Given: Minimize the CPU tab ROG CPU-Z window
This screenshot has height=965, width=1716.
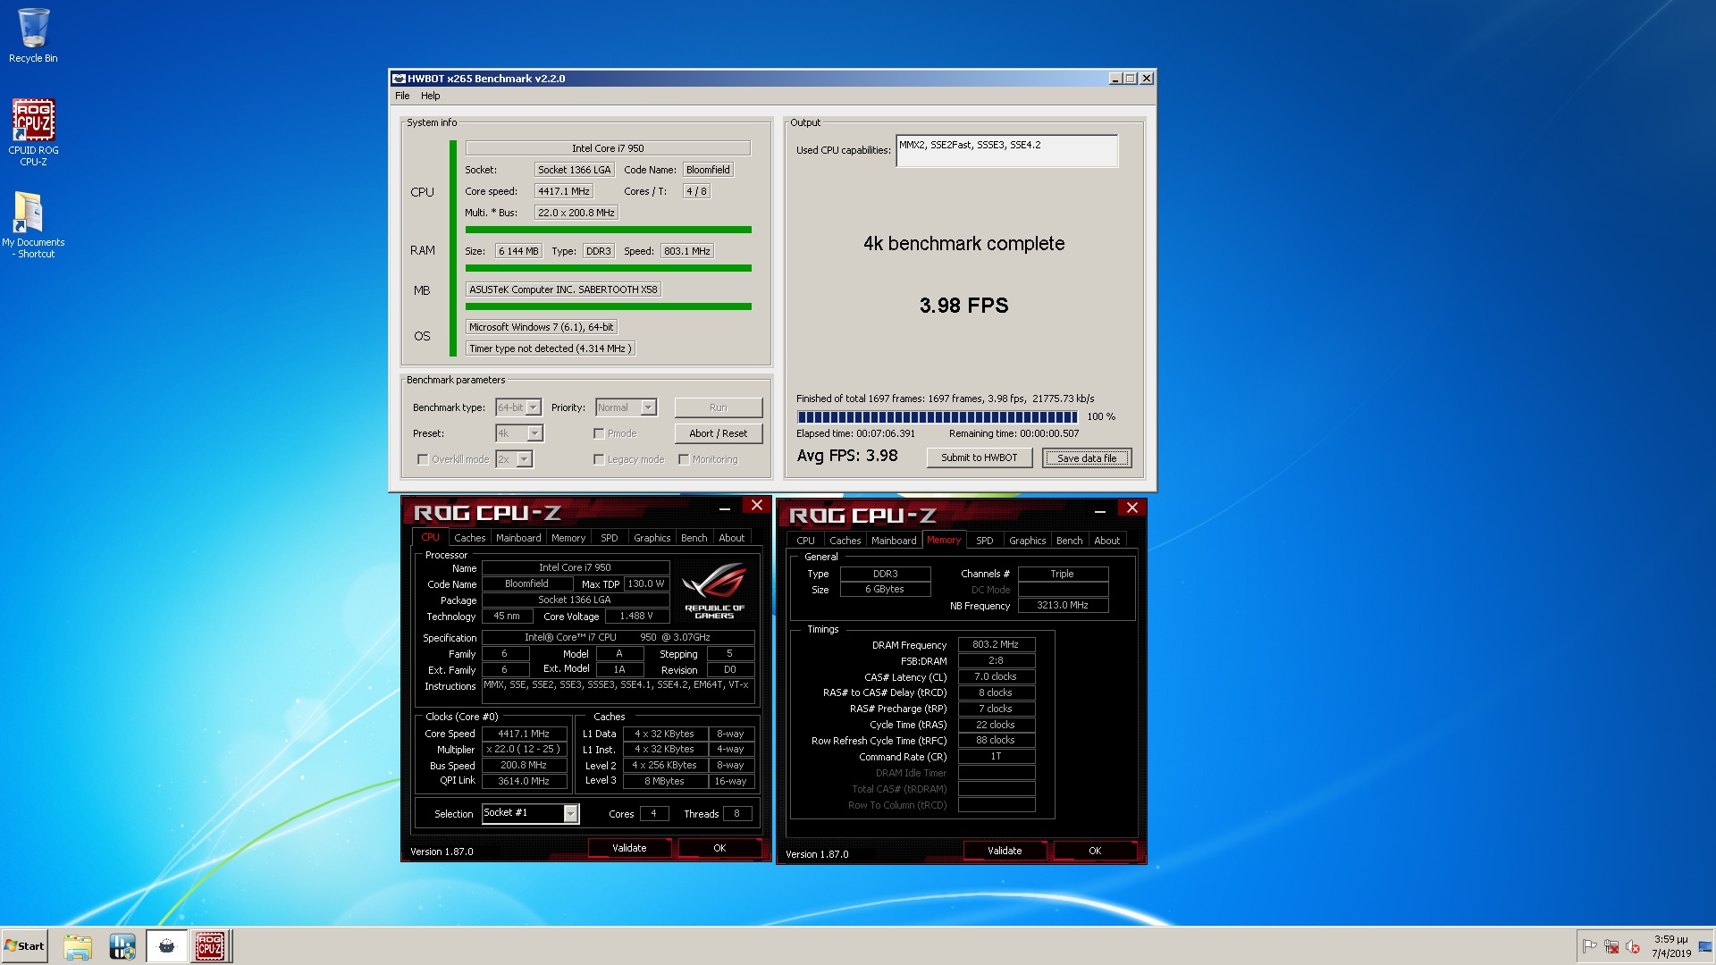Looking at the screenshot, I should 725,507.
